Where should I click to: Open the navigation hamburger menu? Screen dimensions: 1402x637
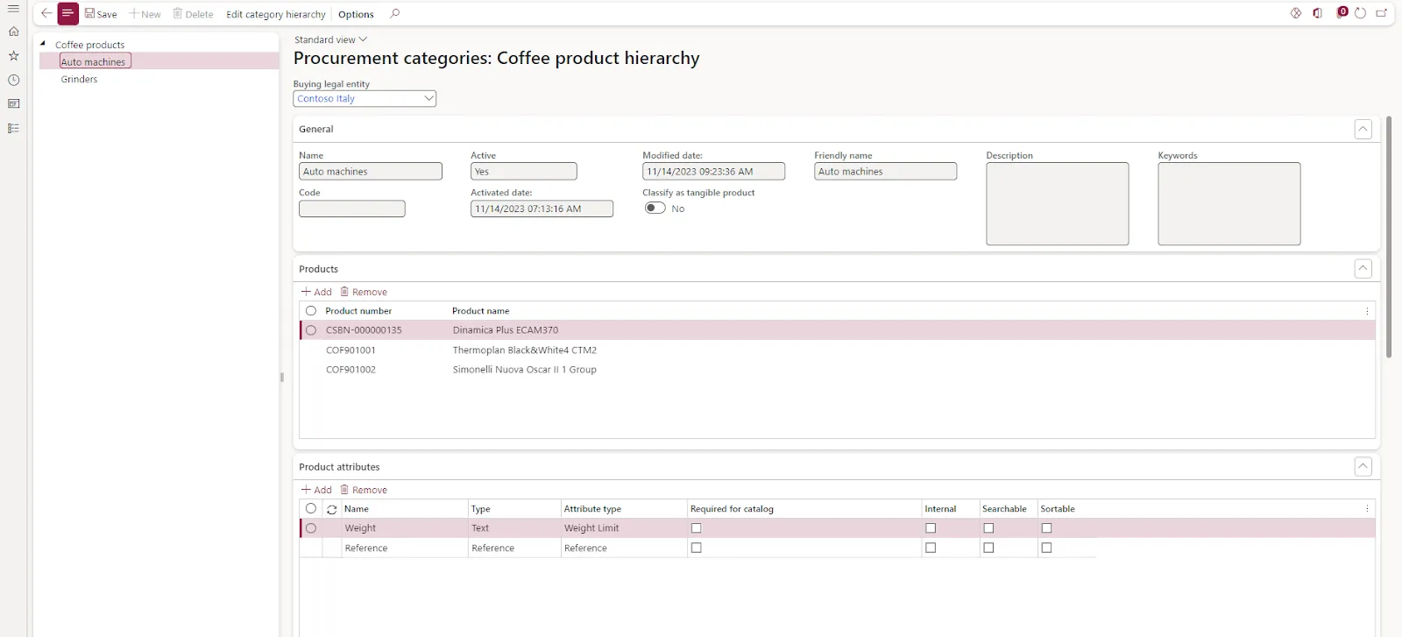coord(13,9)
